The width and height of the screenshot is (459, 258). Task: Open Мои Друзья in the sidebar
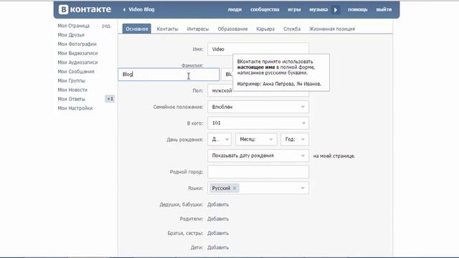[x=71, y=35]
